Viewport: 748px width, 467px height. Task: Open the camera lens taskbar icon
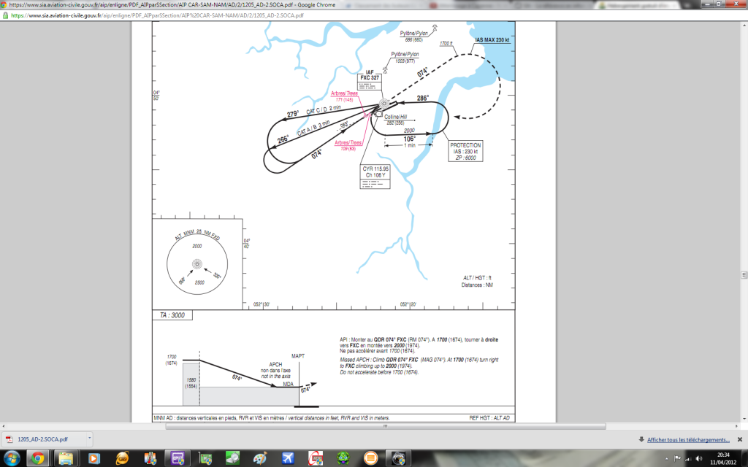399,458
